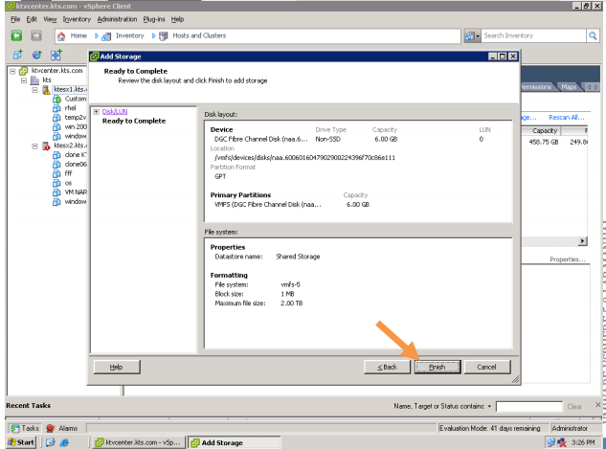
Task: Expand the Disk/LUN wizard step
Action: (x=97, y=112)
